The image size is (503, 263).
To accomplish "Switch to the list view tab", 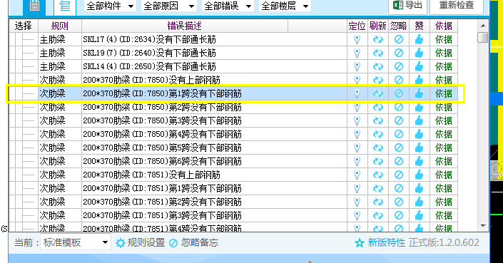I will click(x=65, y=7).
